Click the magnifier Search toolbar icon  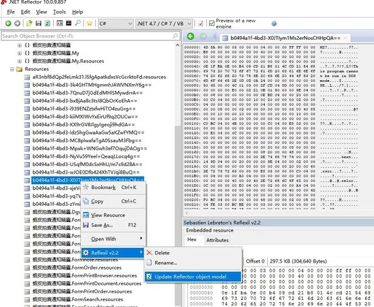(78, 23)
